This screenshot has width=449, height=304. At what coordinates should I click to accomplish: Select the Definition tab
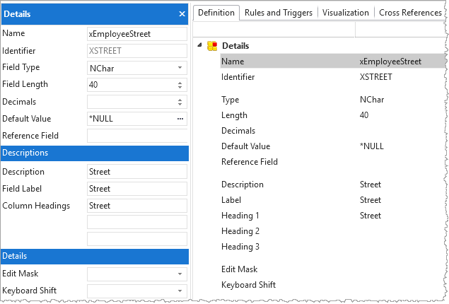point(216,13)
